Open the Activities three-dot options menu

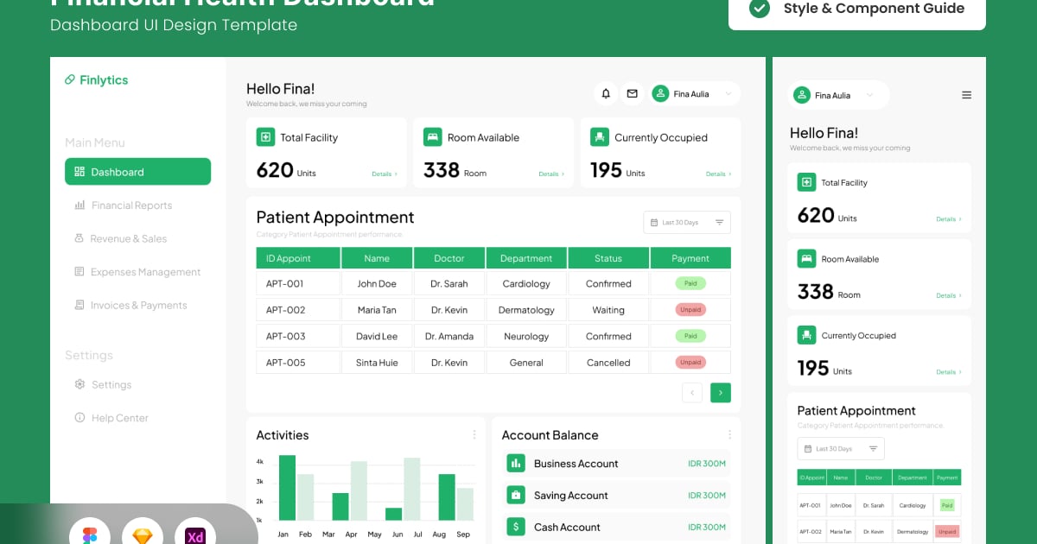coord(474,435)
